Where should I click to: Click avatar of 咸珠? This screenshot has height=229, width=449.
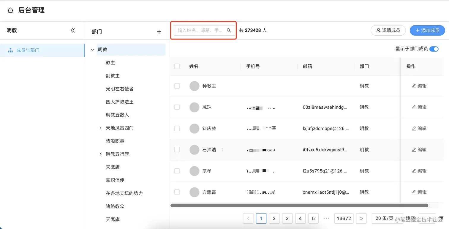(195, 107)
